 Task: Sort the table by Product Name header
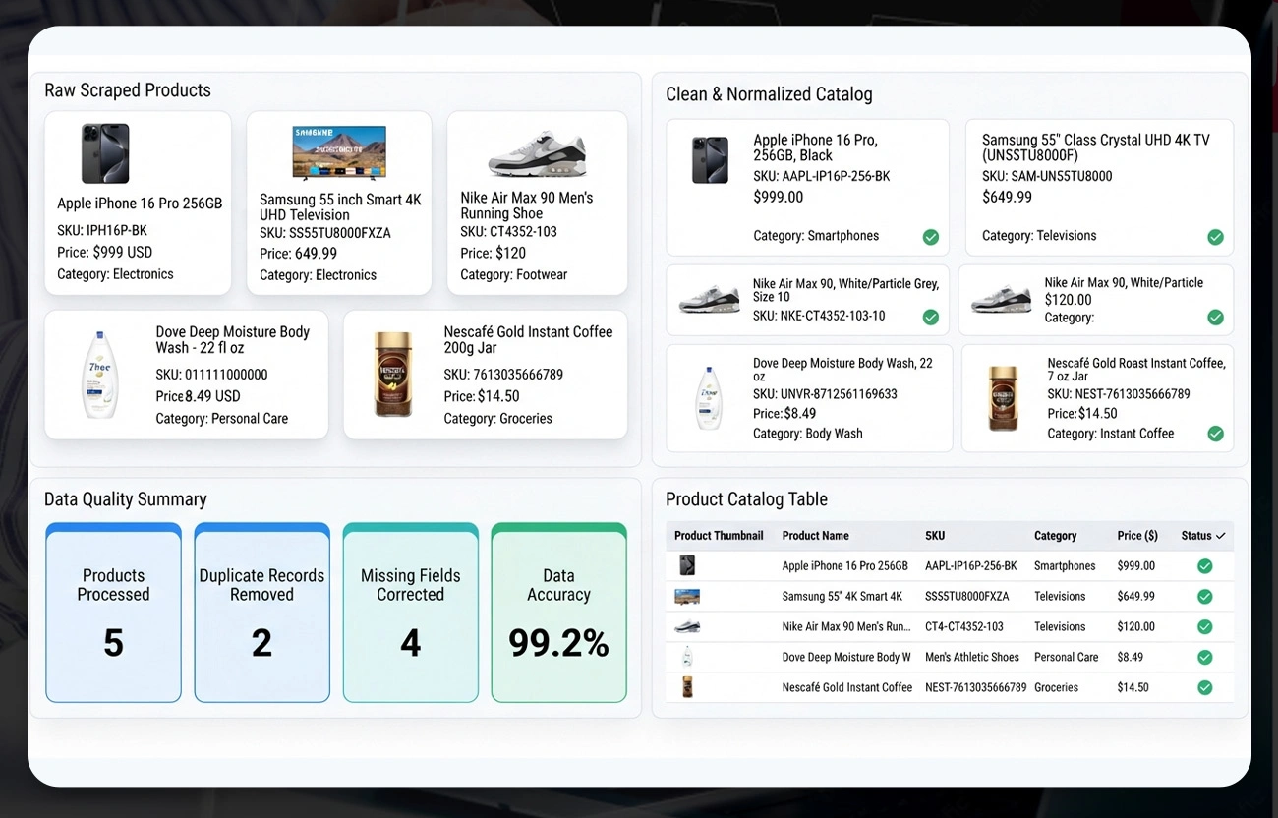pyautogui.click(x=815, y=536)
